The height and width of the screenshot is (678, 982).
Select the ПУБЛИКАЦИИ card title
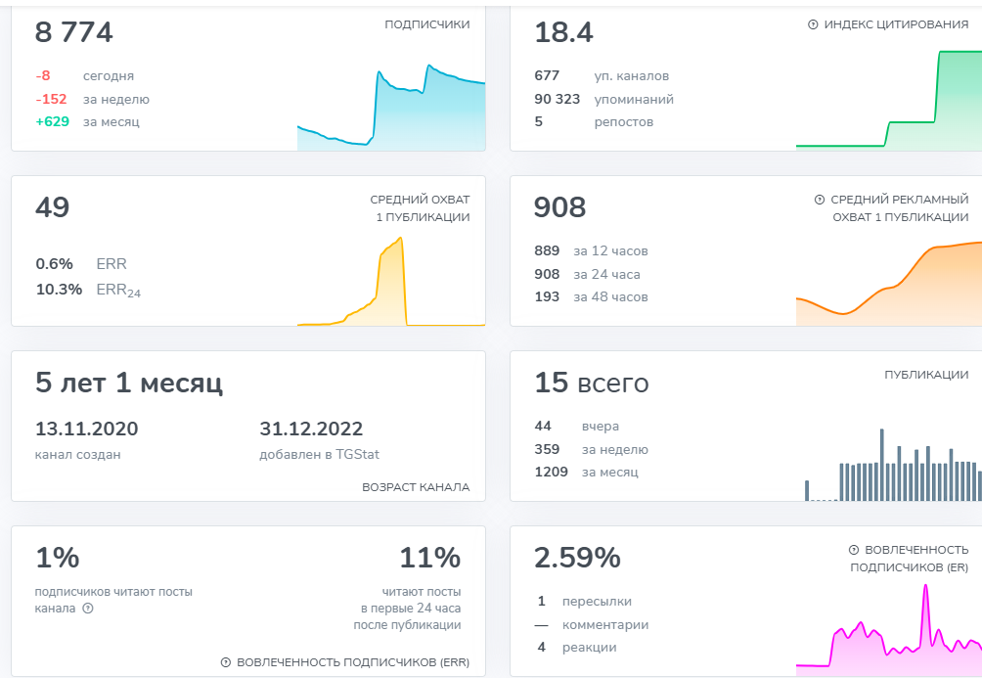click(926, 375)
